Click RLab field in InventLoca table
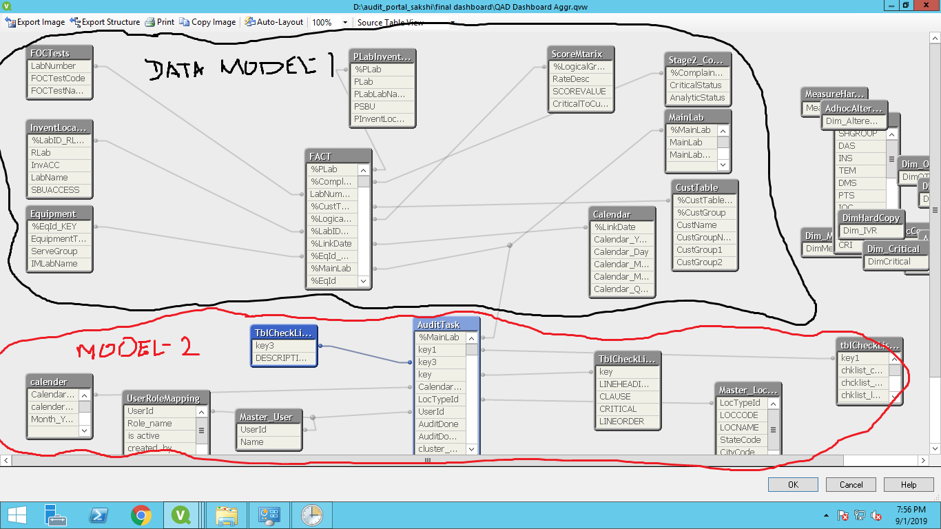Viewport: 941px width, 529px height. coord(59,153)
